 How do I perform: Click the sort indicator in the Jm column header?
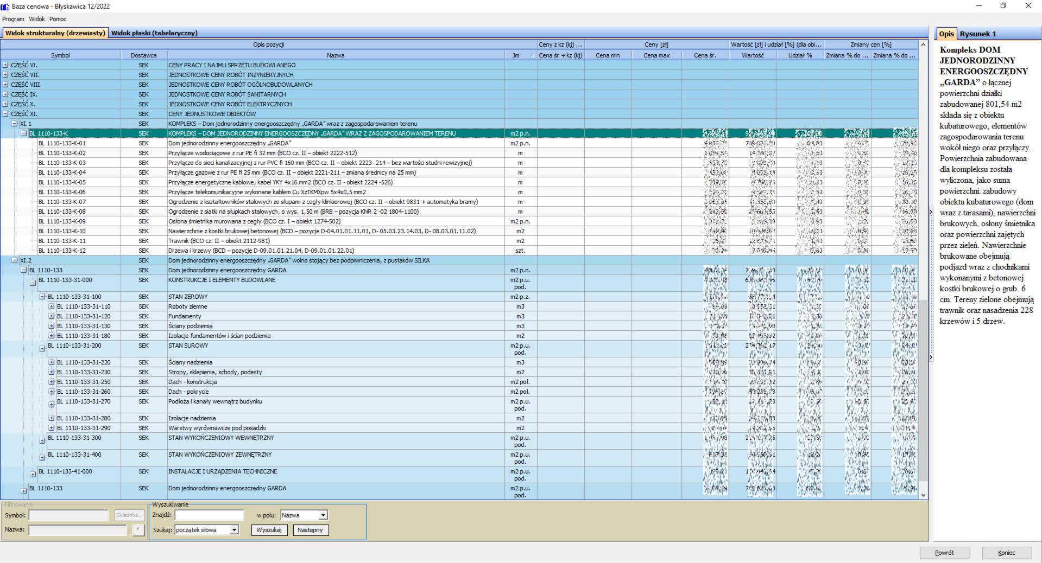pyautogui.click(x=531, y=55)
